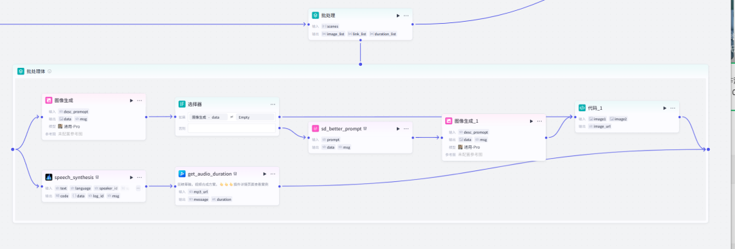Click the log_id output tag
The image size is (735, 249).
[x=96, y=196]
